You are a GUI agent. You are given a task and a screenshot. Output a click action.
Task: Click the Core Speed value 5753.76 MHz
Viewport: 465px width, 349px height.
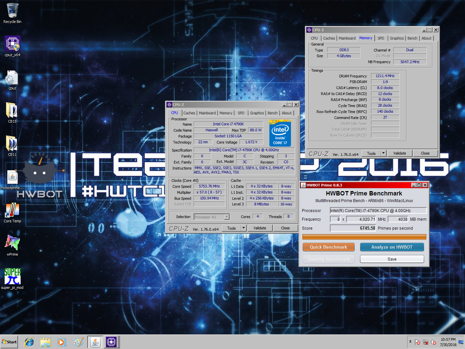[x=209, y=186]
